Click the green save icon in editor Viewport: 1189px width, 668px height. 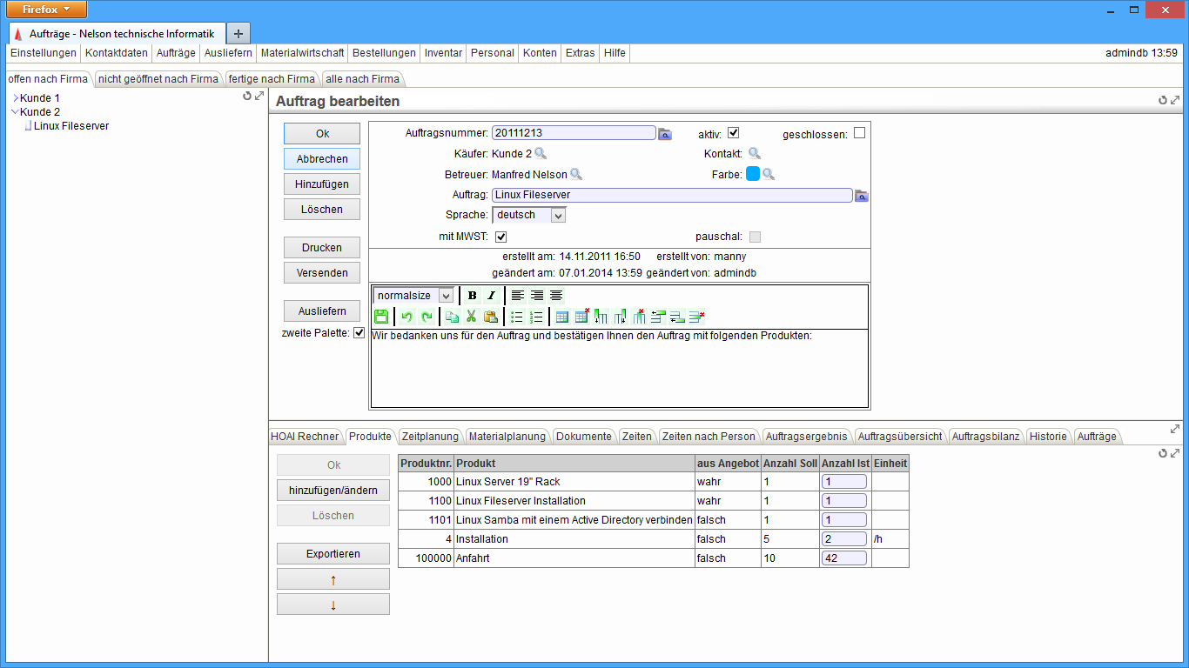[x=381, y=317]
